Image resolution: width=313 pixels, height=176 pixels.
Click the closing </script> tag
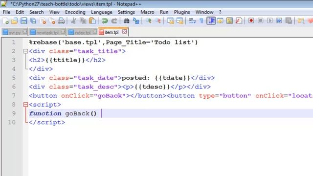click(x=47, y=122)
